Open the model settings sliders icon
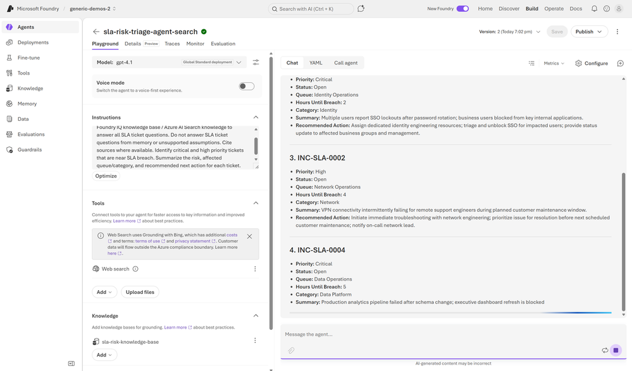 pyautogui.click(x=256, y=63)
